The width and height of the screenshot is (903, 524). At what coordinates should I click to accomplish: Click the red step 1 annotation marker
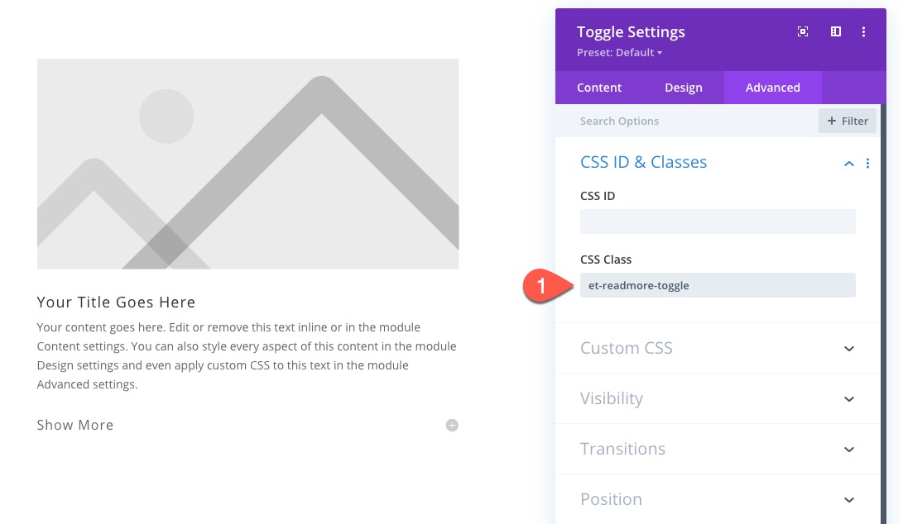[x=541, y=286]
